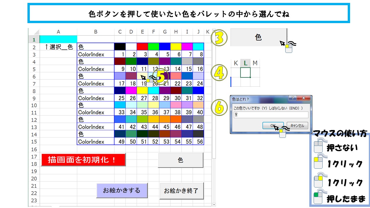Pick the brown swatch above ColorIndex 53
Image resolution: width=370 pixels, height=208 pixels.
tap(165, 134)
